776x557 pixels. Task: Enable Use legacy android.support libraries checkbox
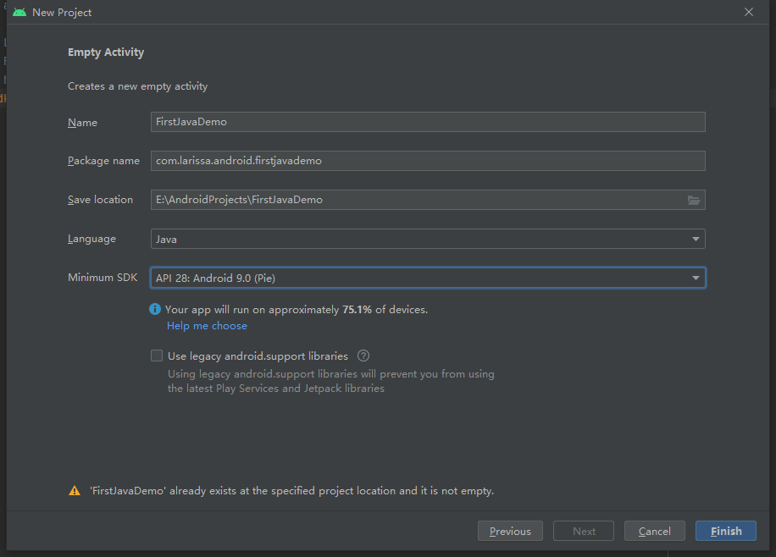(x=157, y=356)
